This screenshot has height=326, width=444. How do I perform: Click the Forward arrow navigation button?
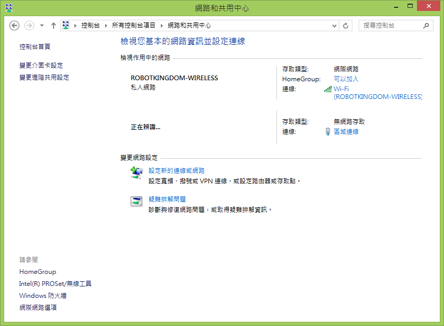(x=29, y=26)
